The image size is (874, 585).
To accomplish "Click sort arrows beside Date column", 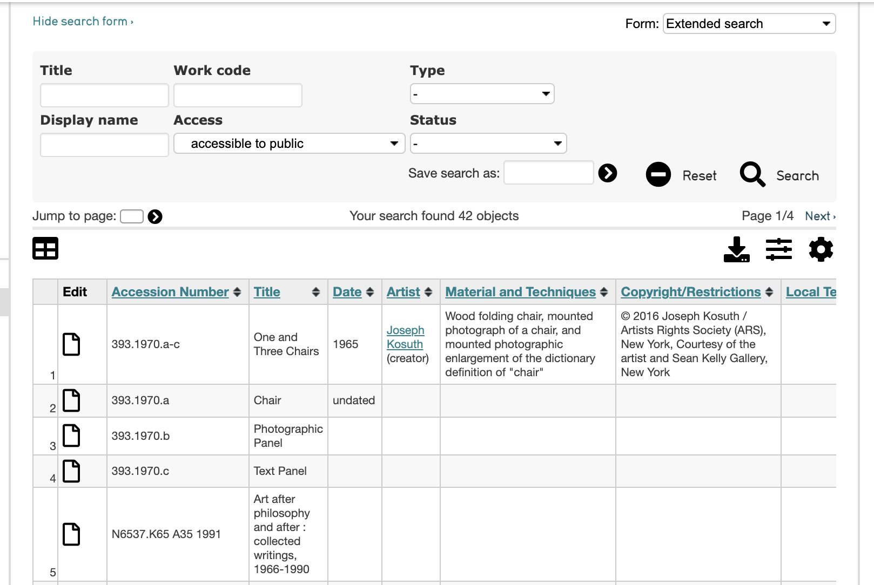I will click(370, 292).
